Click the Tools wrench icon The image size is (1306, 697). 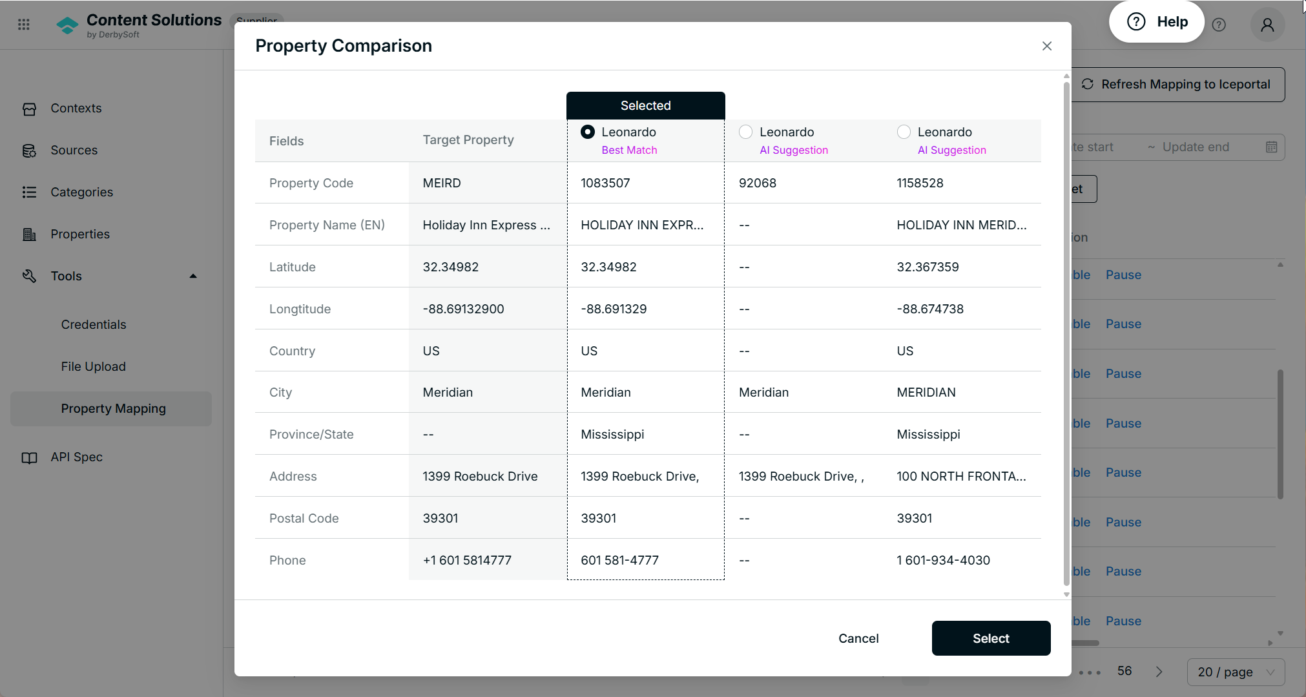(29, 276)
